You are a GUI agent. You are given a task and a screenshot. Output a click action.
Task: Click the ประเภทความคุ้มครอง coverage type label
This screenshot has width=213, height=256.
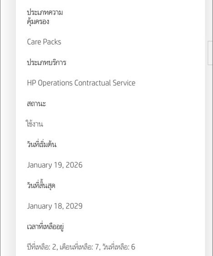pos(45,17)
